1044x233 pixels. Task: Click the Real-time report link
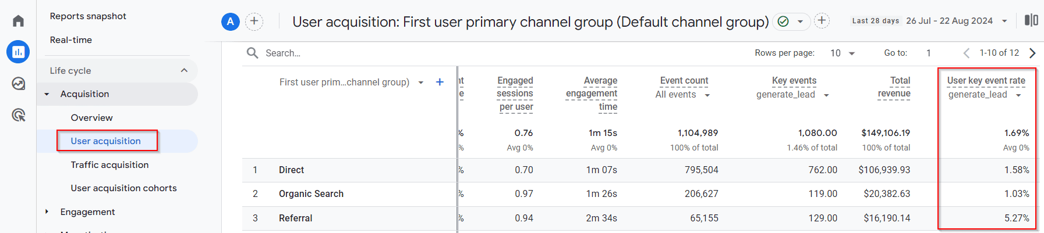pyautogui.click(x=71, y=40)
